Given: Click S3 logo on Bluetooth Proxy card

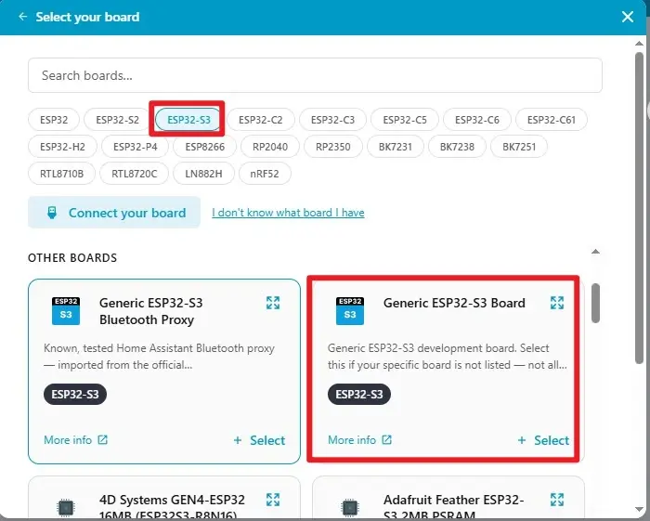Looking at the screenshot, I should point(66,311).
